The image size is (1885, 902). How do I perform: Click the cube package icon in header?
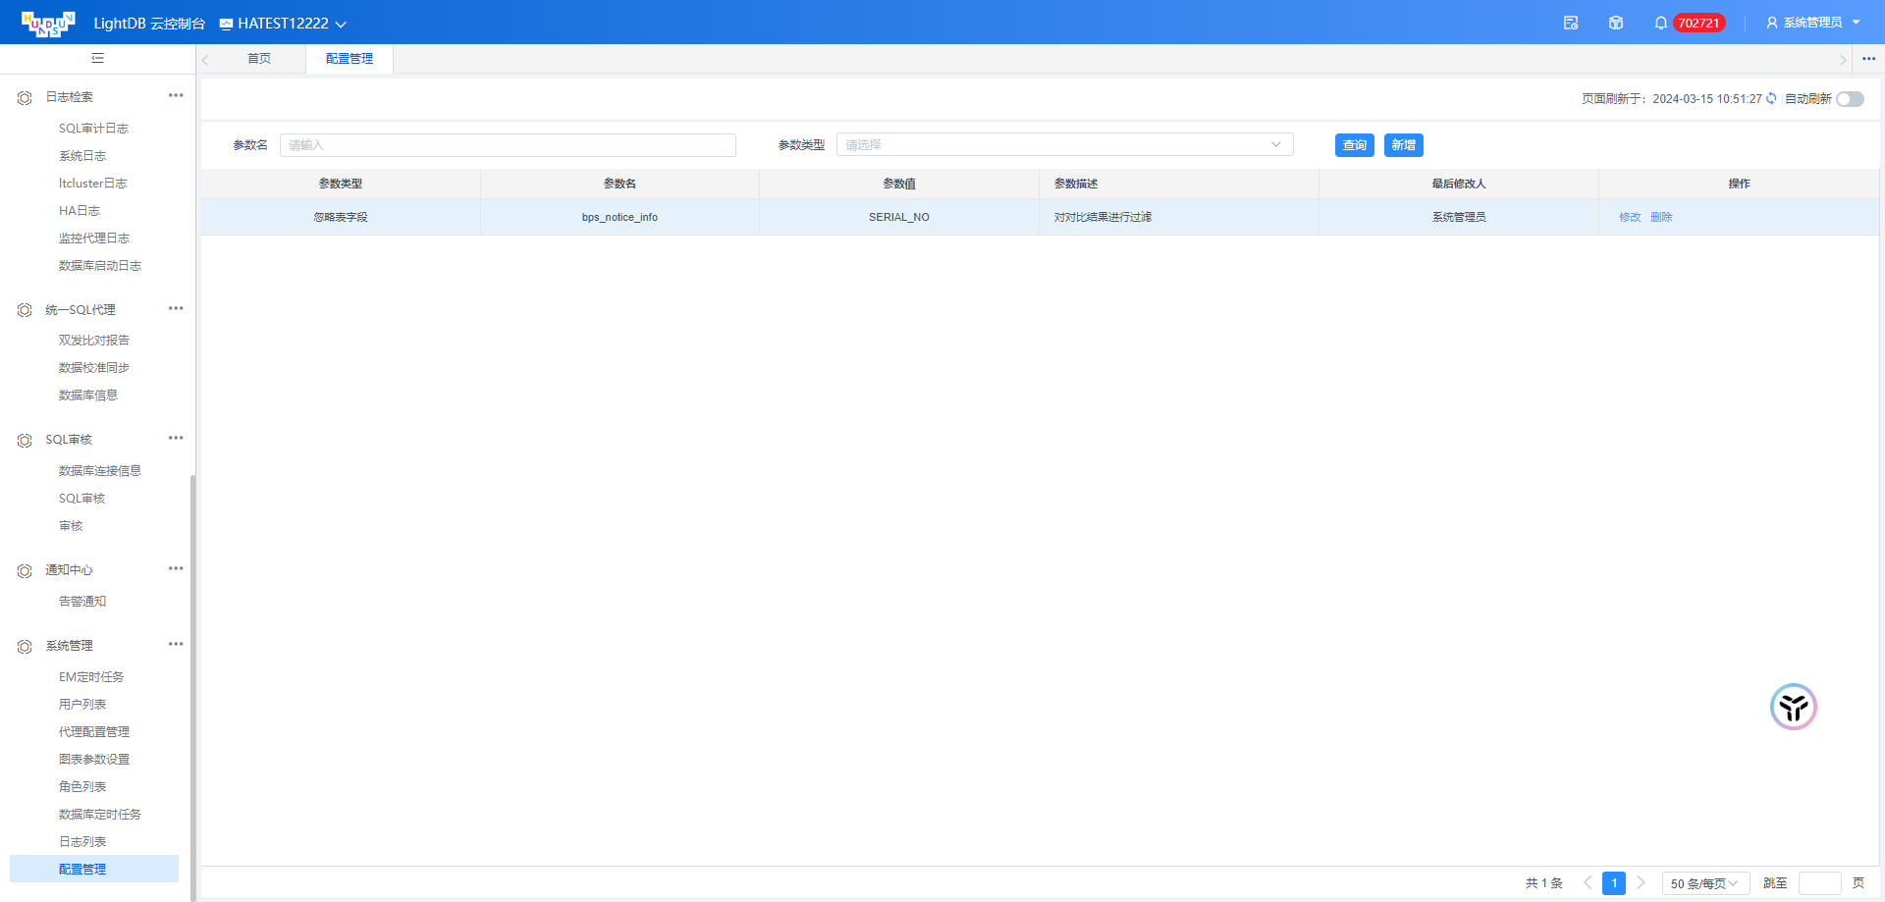coord(1616,23)
